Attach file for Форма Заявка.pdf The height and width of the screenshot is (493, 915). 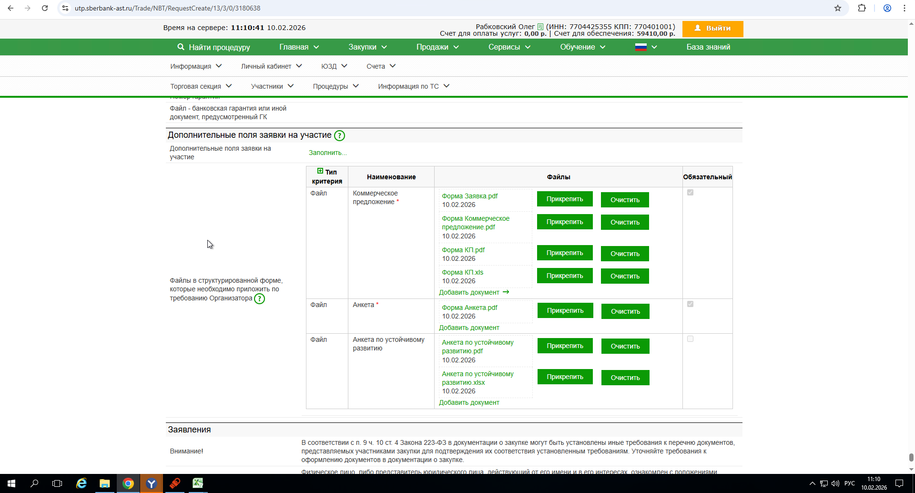tap(565, 199)
